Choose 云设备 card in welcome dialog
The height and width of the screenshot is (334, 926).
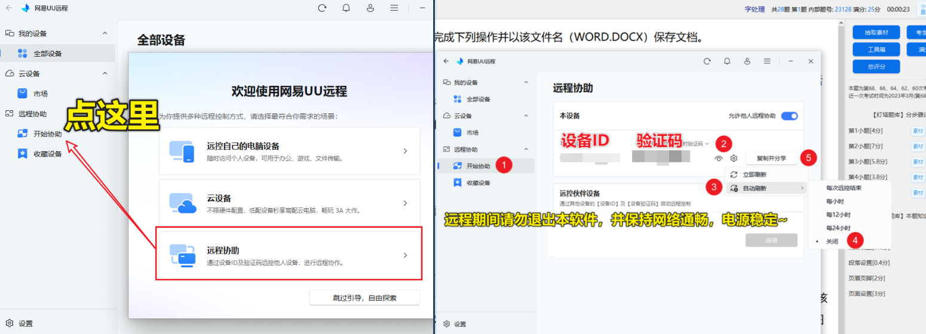pos(289,203)
